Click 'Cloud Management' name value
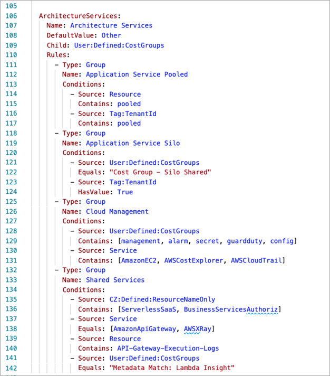 click(x=117, y=211)
